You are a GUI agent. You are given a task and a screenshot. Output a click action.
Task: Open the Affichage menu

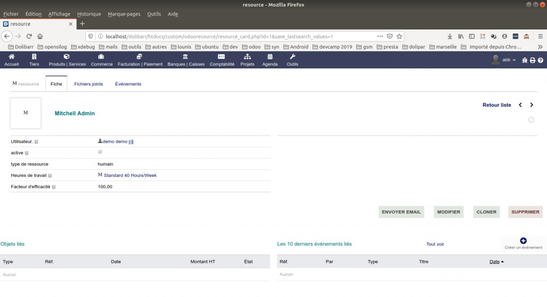tap(59, 14)
